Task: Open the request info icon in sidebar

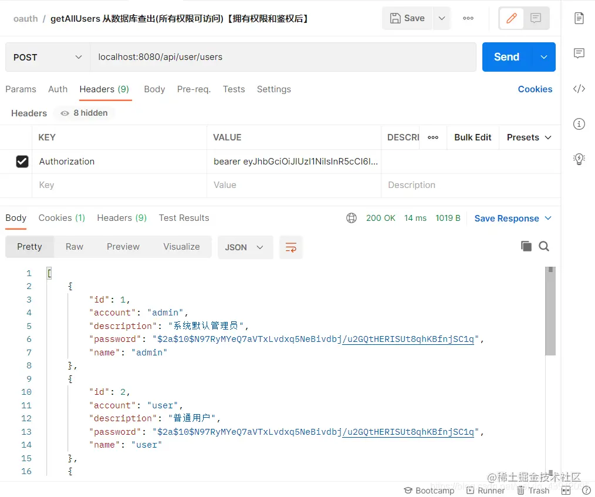Action: [x=579, y=124]
